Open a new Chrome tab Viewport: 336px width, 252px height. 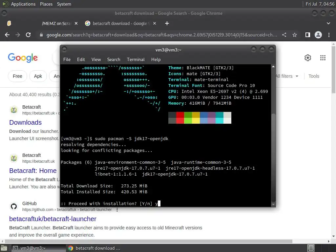tap(167, 23)
